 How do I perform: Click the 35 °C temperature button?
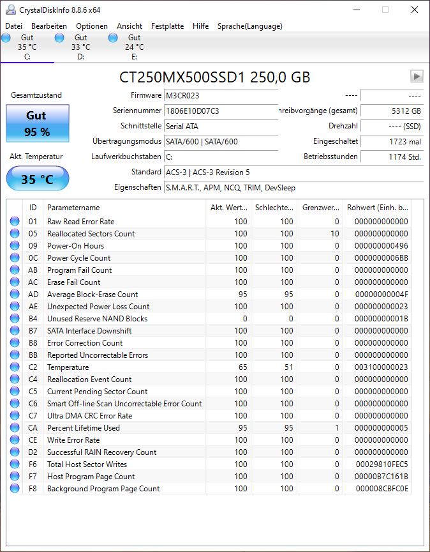(x=37, y=179)
